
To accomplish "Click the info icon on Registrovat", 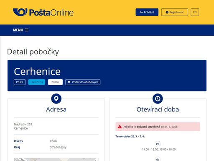I will (x=167, y=12).
